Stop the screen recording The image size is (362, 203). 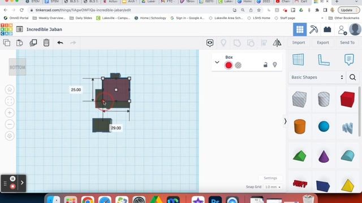[12, 187]
